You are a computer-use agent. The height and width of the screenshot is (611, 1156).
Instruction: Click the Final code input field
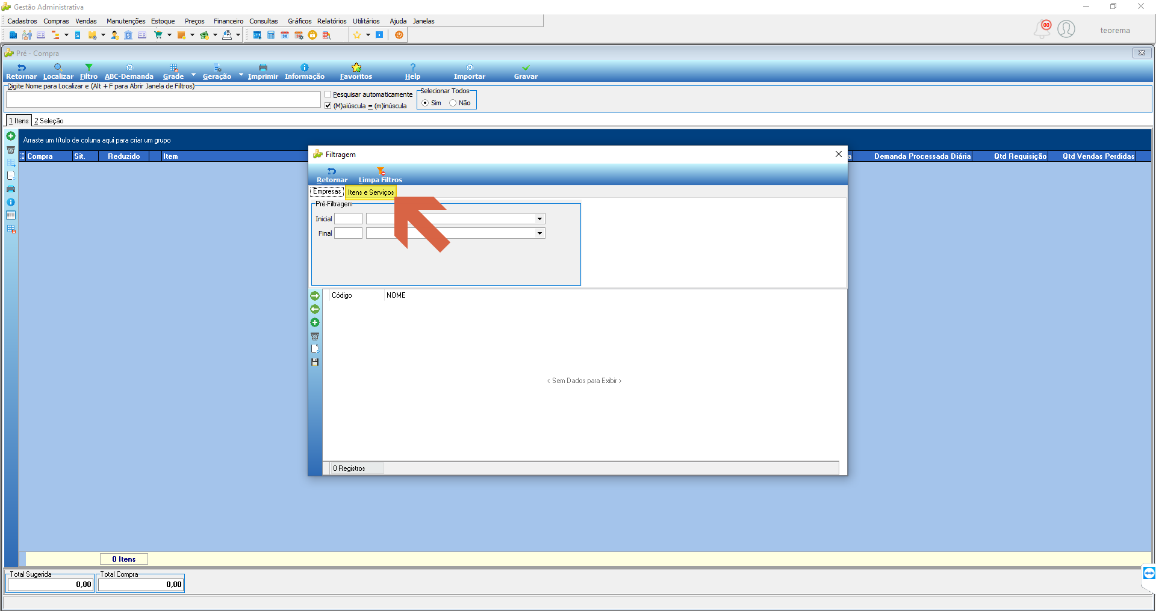pyautogui.click(x=348, y=233)
